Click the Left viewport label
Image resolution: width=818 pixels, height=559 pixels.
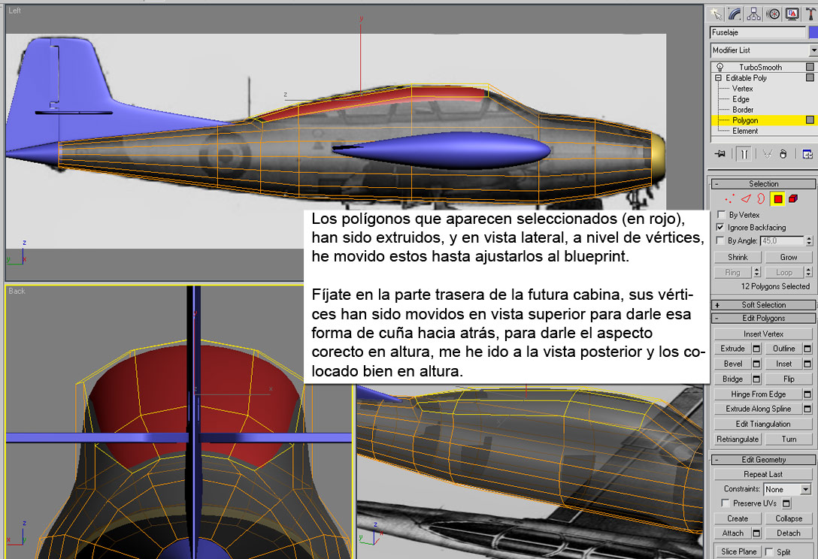click(x=14, y=11)
